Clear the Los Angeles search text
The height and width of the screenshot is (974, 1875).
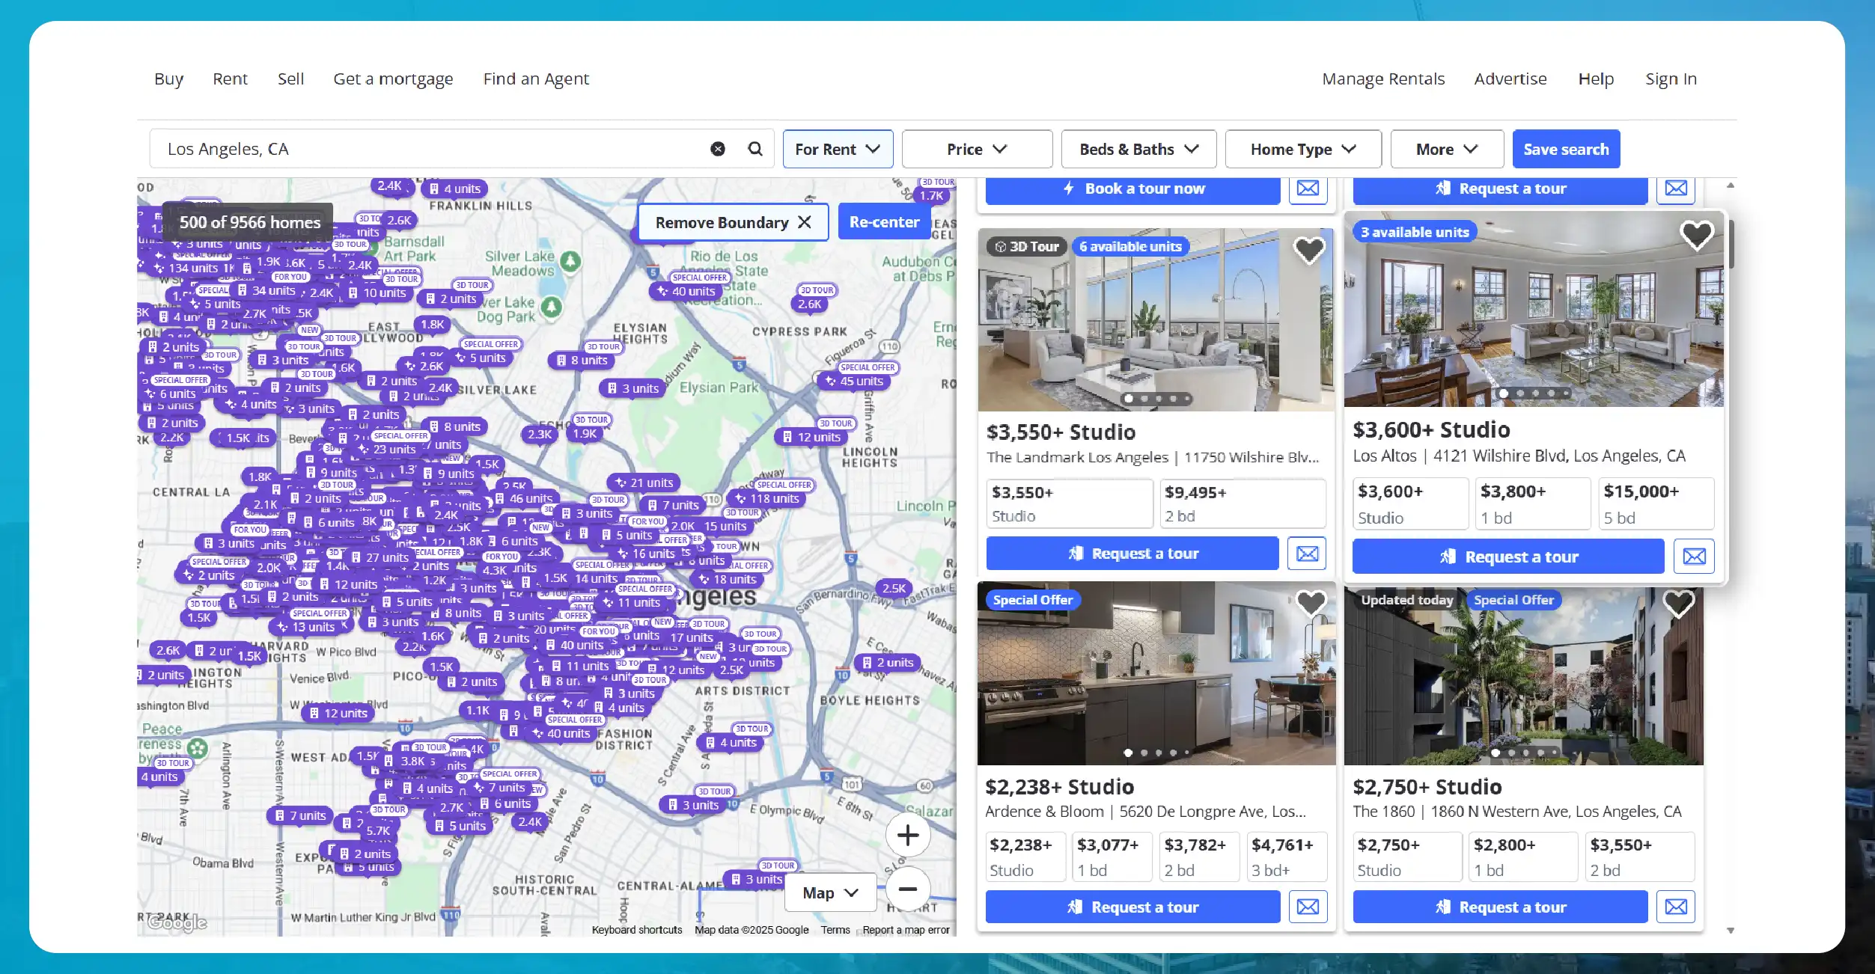[x=717, y=149]
